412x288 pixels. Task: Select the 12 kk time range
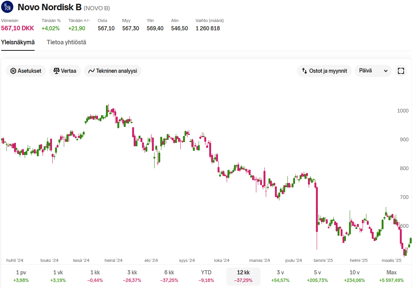coord(243,276)
